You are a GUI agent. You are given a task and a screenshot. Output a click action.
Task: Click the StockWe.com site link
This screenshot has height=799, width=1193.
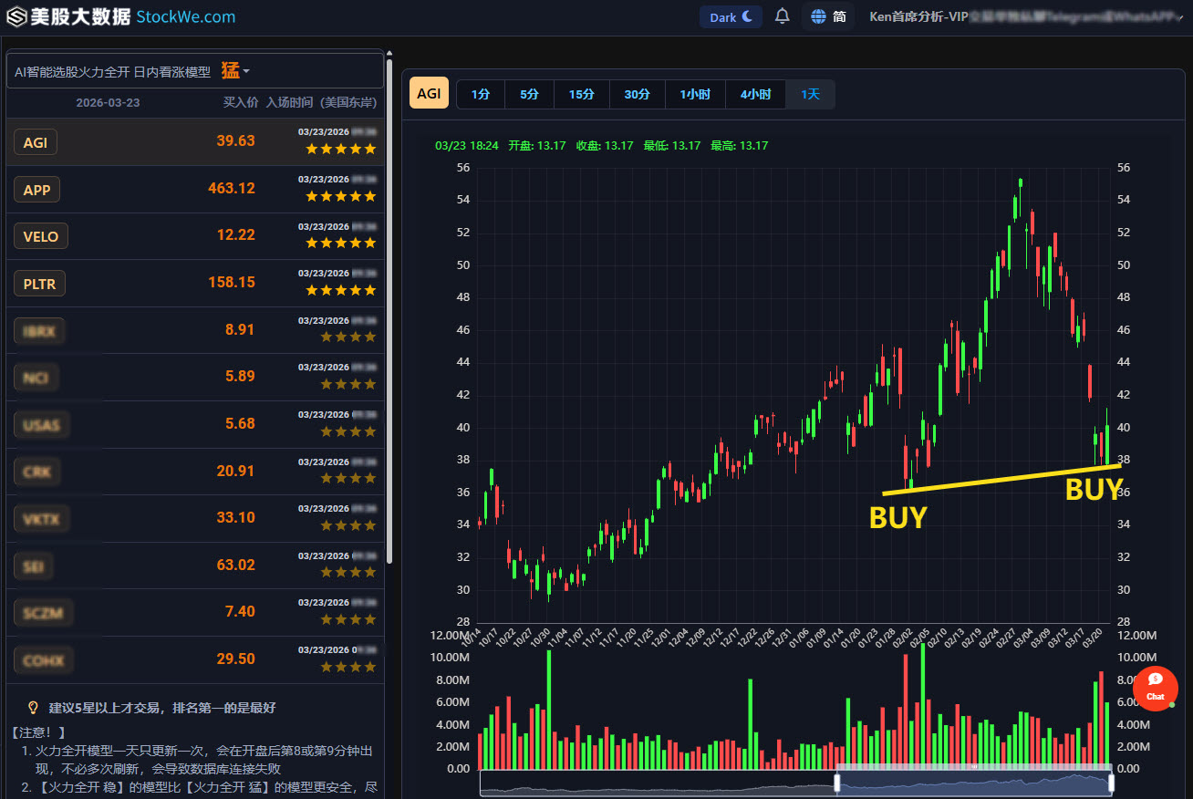185,16
